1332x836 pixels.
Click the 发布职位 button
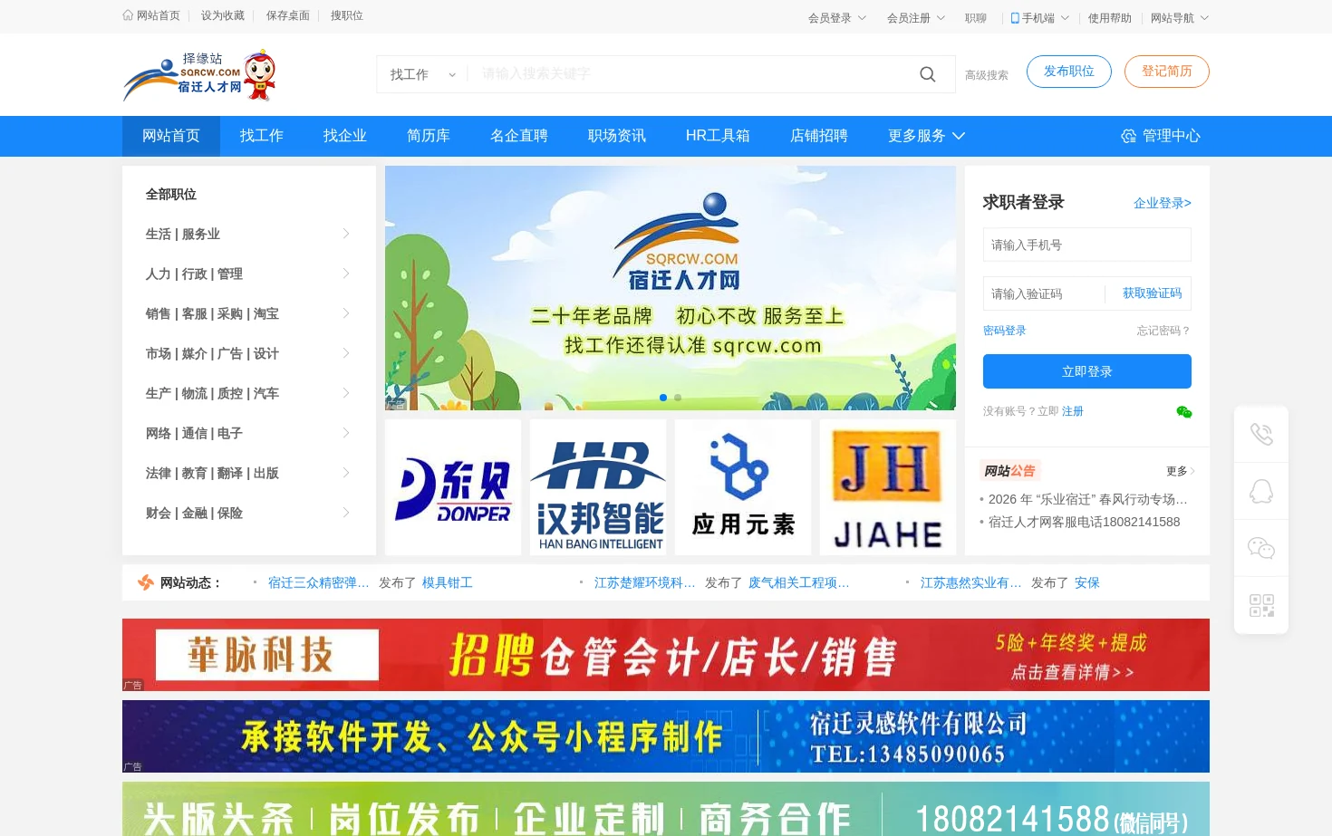(1069, 72)
